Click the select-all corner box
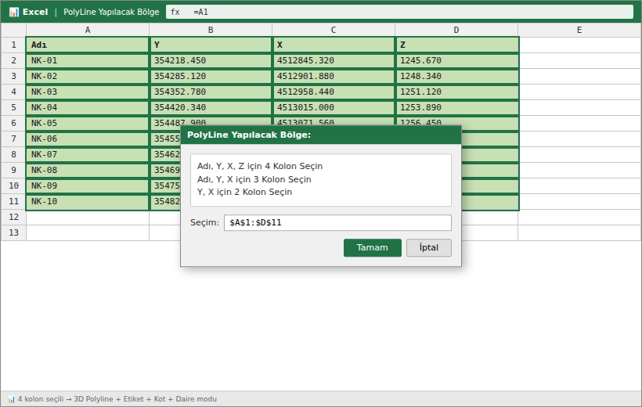 13,30
